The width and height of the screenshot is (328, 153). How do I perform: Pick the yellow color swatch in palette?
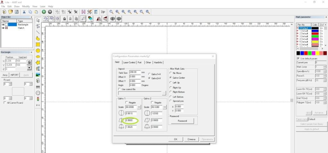click(317, 53)
